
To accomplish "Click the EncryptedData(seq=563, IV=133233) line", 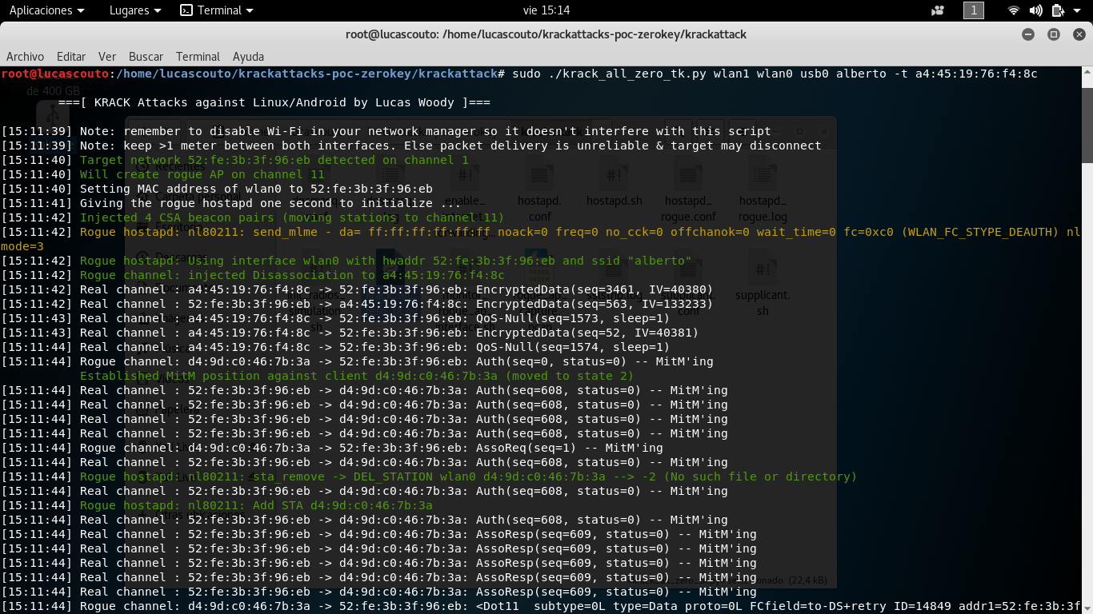I will 356,304.
